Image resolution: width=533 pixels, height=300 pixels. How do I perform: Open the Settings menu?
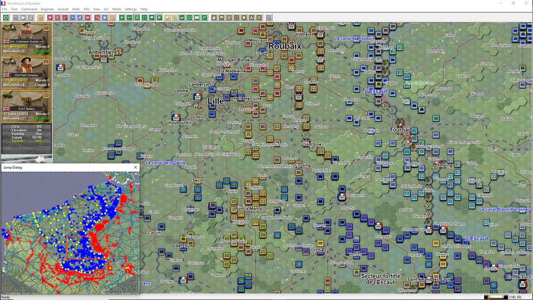(130, 9)
